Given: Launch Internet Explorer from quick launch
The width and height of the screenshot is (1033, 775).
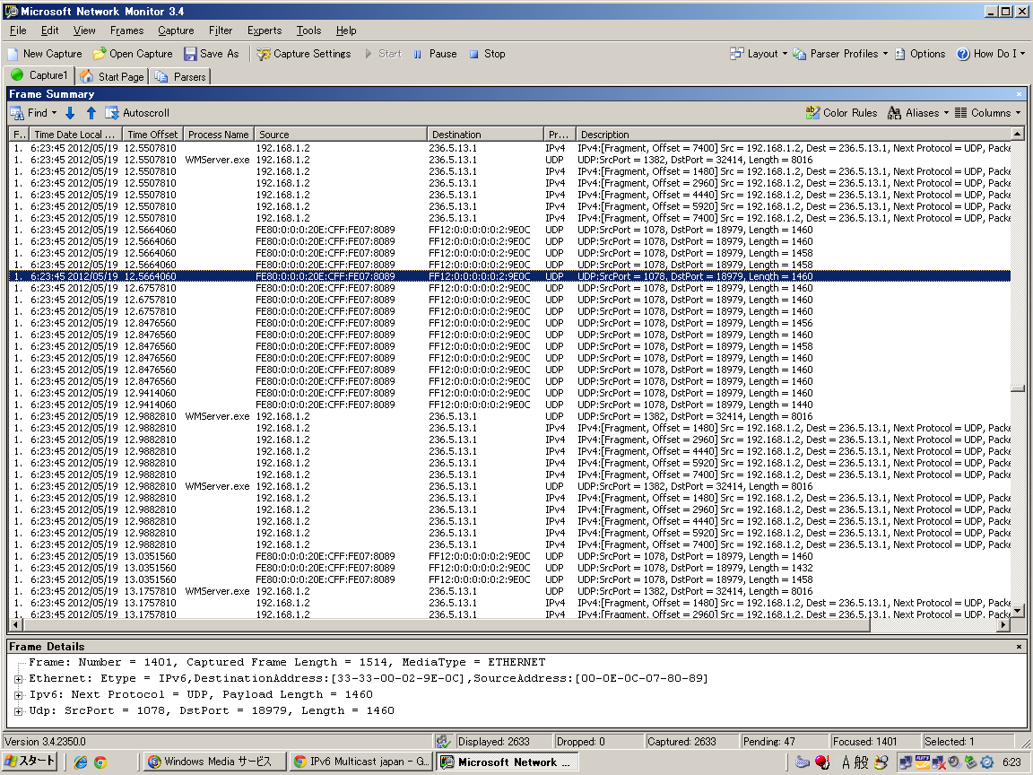Looking at the screenshot, I should 81,762.
